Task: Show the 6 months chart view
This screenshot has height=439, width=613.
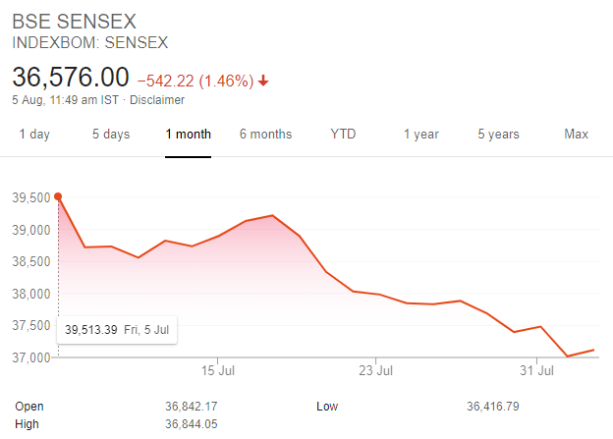Action: click(x=266, y=135)
